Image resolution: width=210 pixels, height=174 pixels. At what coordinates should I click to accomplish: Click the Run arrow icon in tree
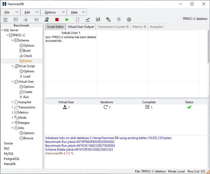point(21,97)
